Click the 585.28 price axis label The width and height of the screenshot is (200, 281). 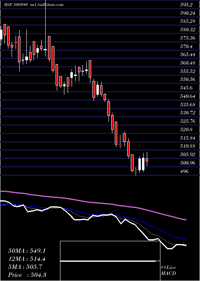[188, 21]
